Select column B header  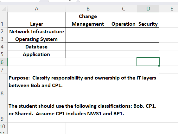click(88, 9)
